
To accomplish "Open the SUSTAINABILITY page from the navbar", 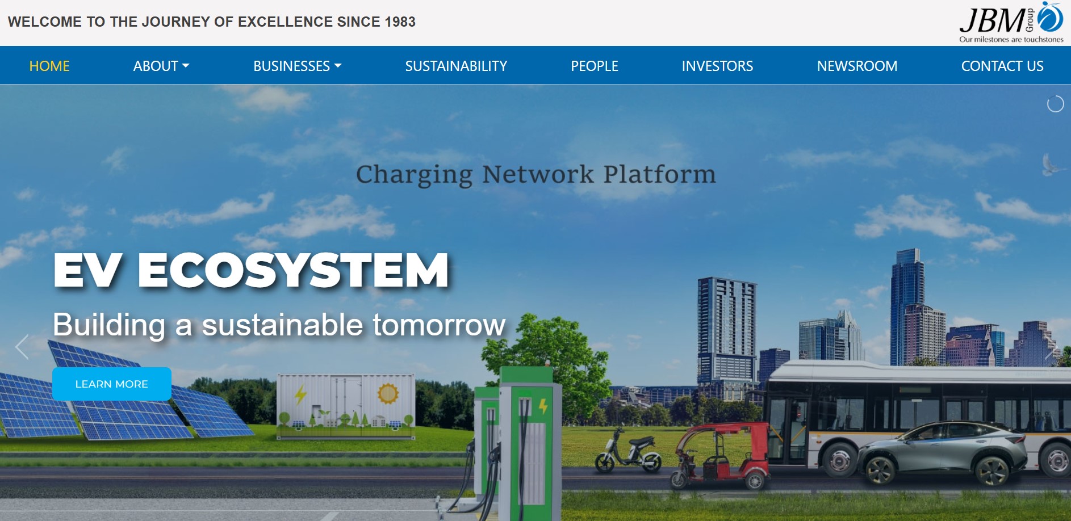I will 456,65.
